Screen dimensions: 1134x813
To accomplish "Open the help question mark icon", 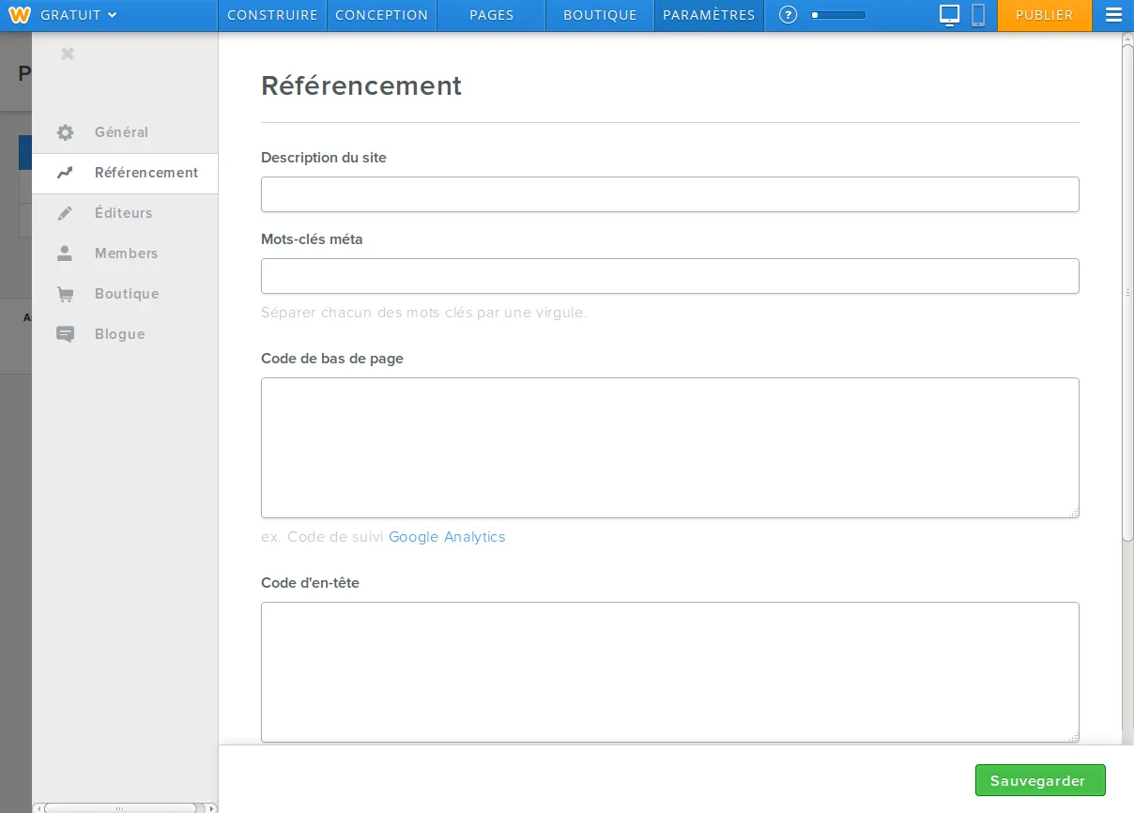I will pyautogui.click(x=789, y=15).
